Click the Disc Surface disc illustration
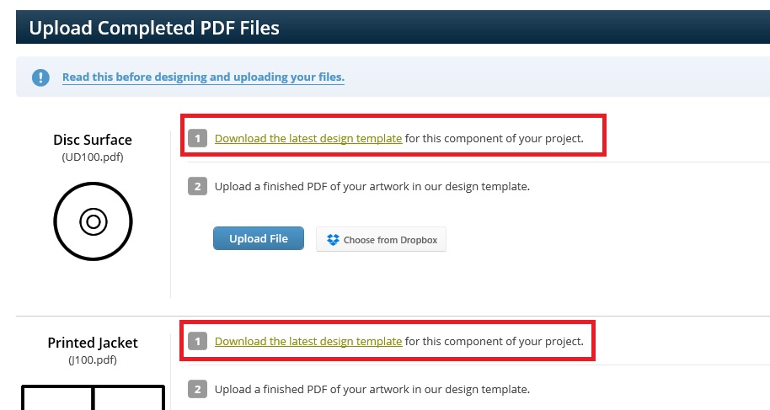The width and height of the screenshot is (770, 410). [93, 221]
